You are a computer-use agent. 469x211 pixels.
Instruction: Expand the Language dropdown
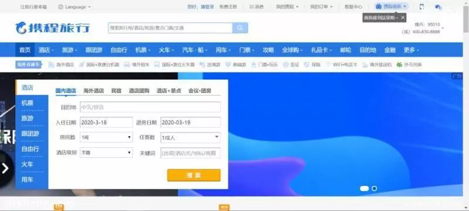(x=74, y=6)
